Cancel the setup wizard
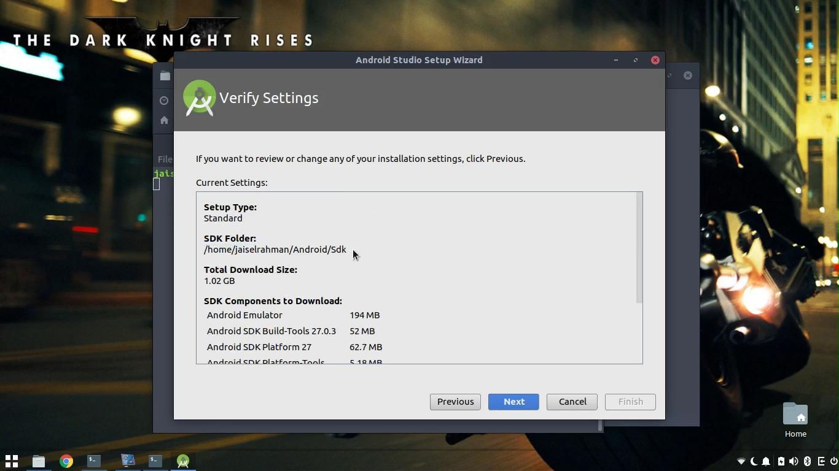This screenshot has height=471, width=839. coord(572,402)
